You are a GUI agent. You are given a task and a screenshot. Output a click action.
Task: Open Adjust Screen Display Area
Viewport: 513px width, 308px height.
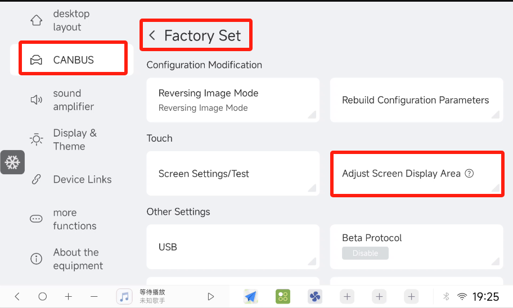coord(416,174)
